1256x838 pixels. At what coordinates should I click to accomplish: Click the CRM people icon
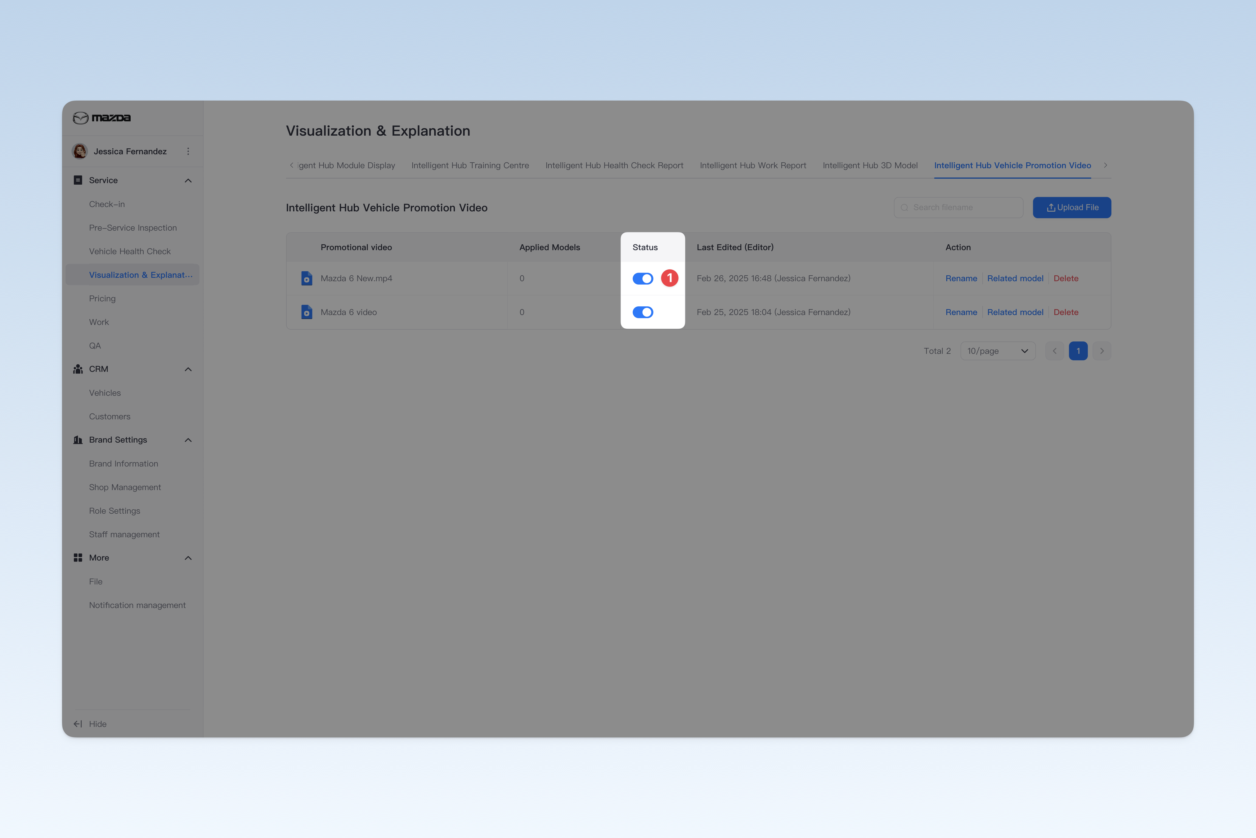pos(78,369)
